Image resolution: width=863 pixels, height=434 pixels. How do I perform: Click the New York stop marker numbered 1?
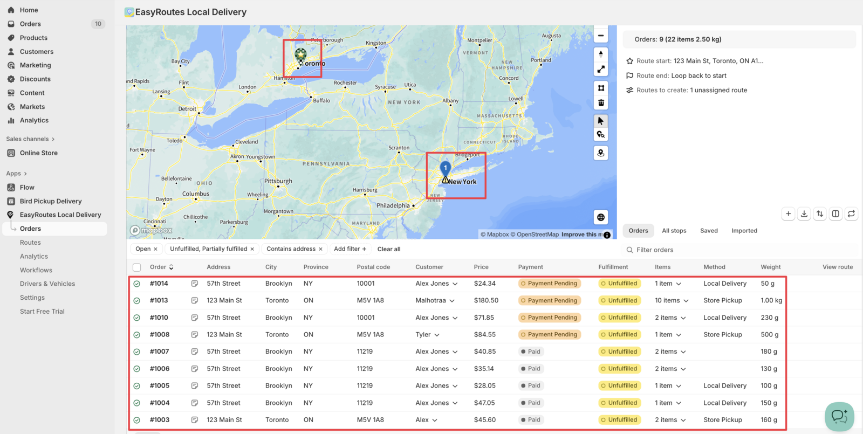tap(446, 169)
